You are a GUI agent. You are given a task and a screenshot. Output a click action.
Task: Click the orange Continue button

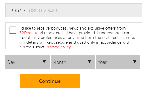coord(50,81)
